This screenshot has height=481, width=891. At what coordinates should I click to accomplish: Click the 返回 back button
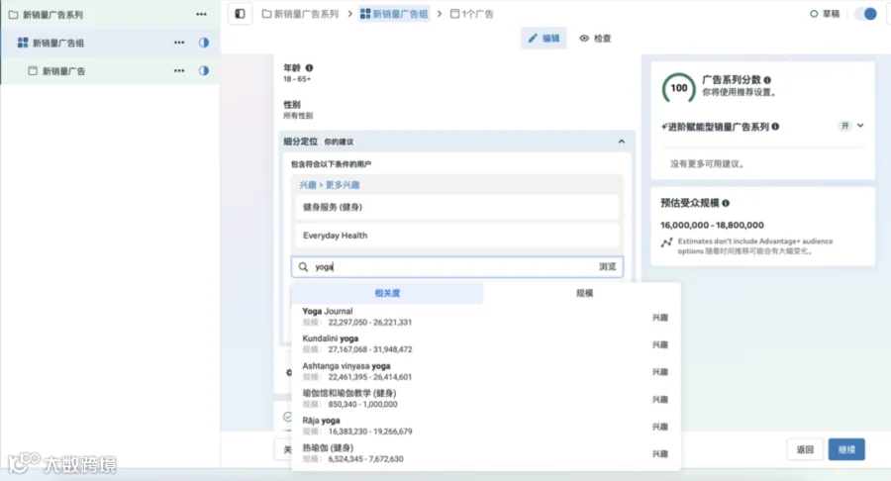[805, 449]
